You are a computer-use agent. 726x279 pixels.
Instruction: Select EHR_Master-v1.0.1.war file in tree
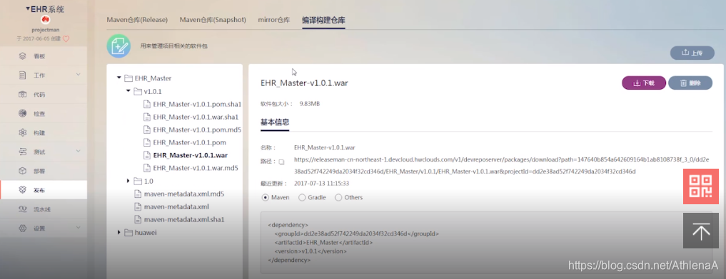[x=191, y=155]
